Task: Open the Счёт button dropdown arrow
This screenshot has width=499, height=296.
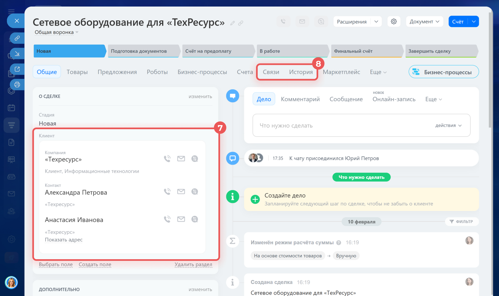Action: point(474,22)
